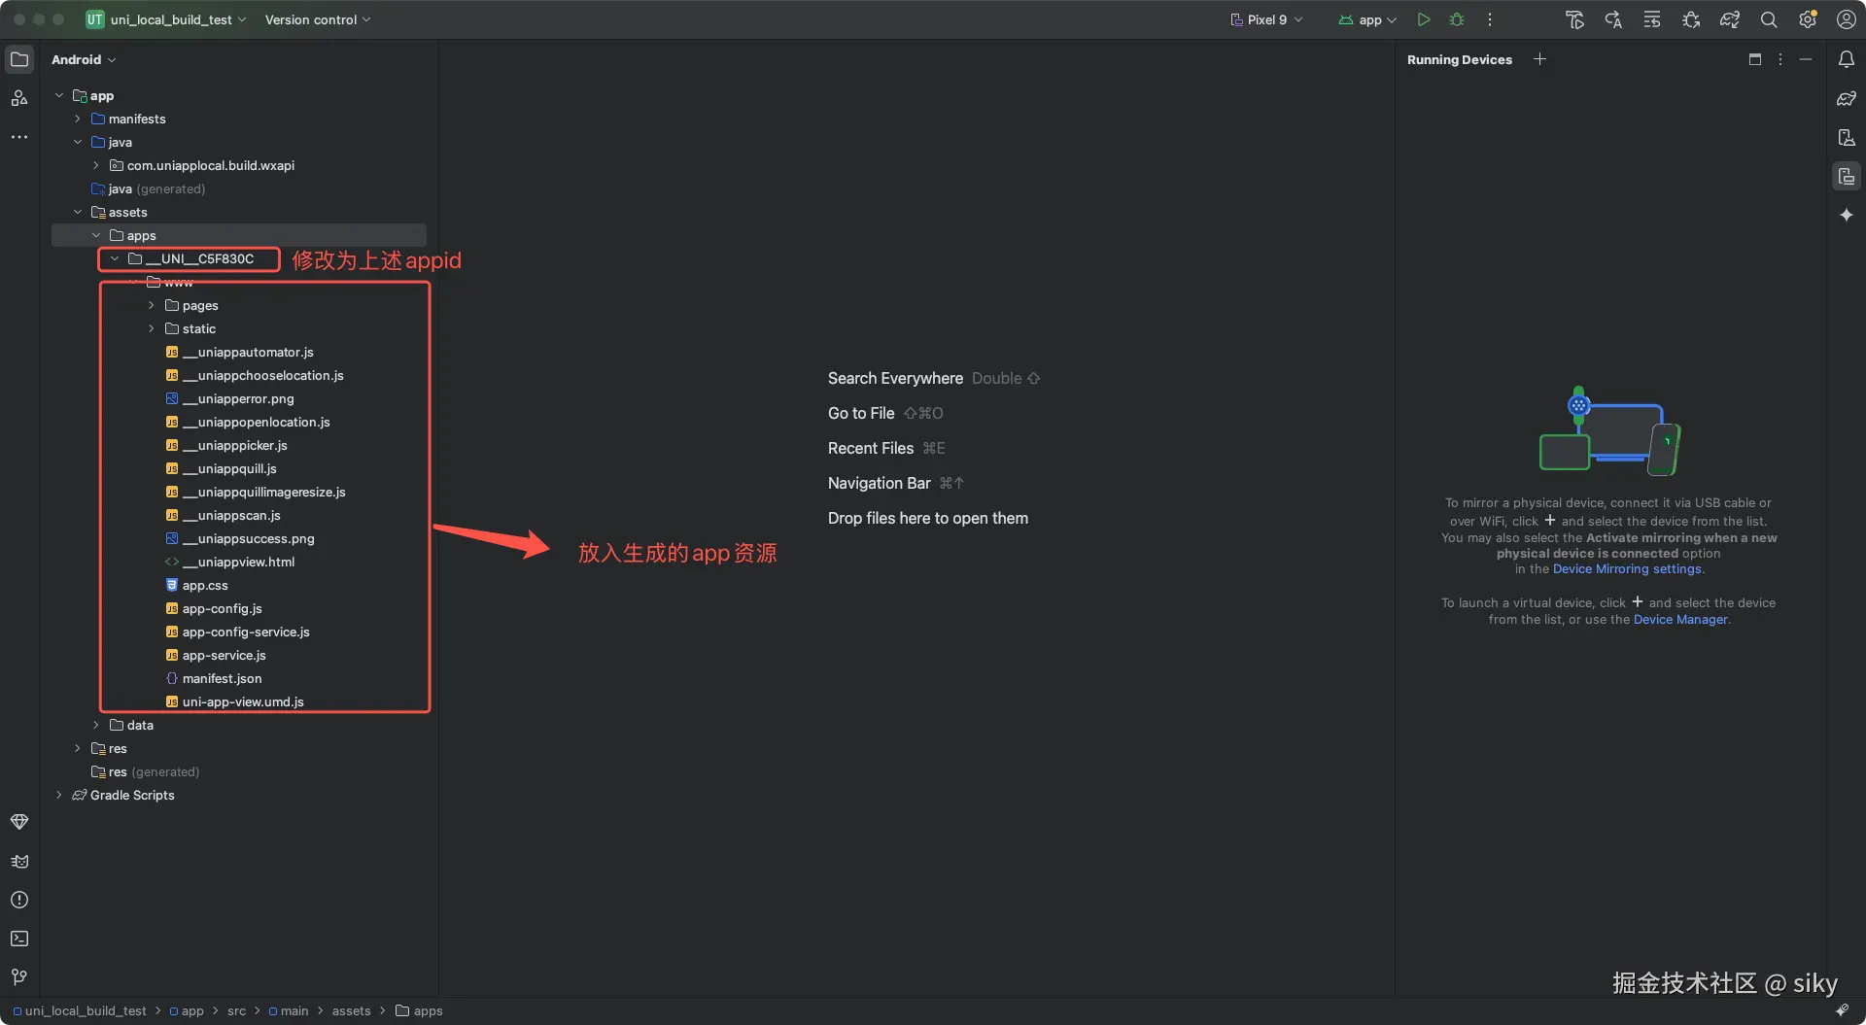
Task: Click the assets breadcrumb
Action: [x=351, y=1011]
